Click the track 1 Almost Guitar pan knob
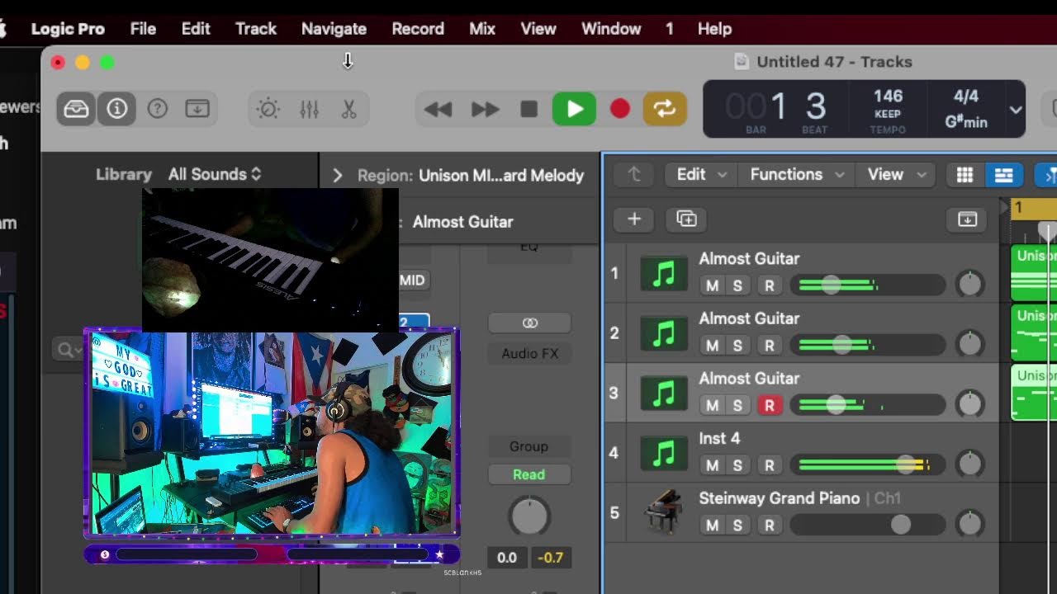The height and width of the screenshot is (594, 1057). [x=969, y=285]
